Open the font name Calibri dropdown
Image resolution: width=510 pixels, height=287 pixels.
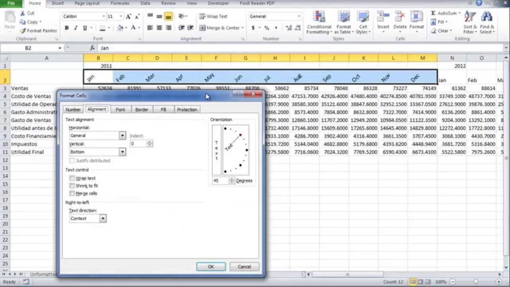tap(104, 16)
